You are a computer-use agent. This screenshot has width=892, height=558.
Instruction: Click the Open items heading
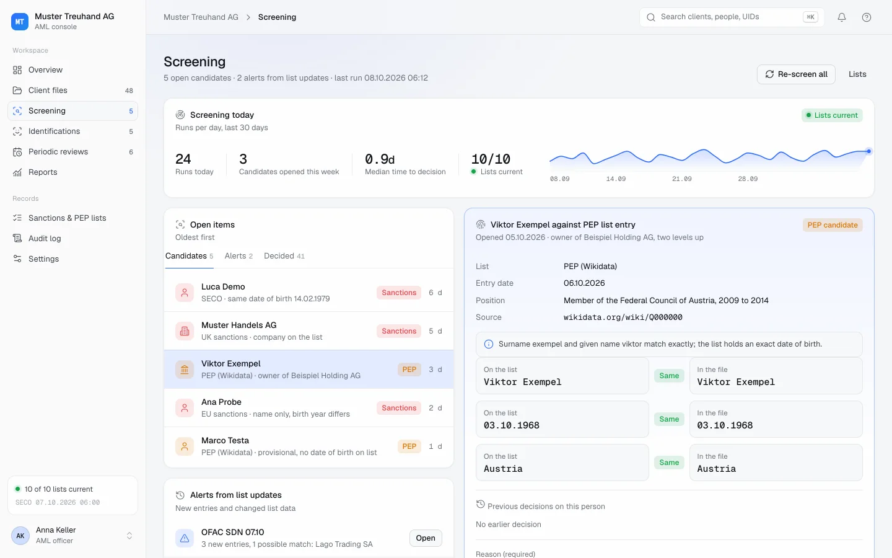click(x=212, y=225)
